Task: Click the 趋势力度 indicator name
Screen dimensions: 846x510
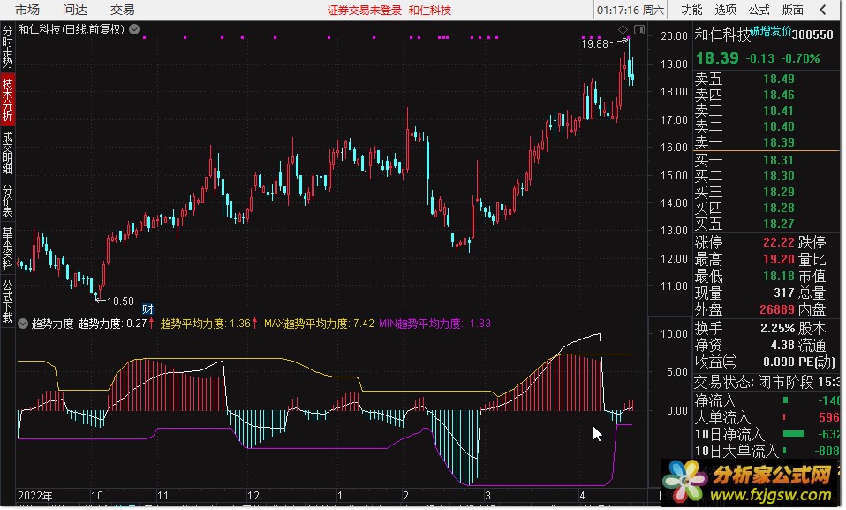Action: pos(52,324)
